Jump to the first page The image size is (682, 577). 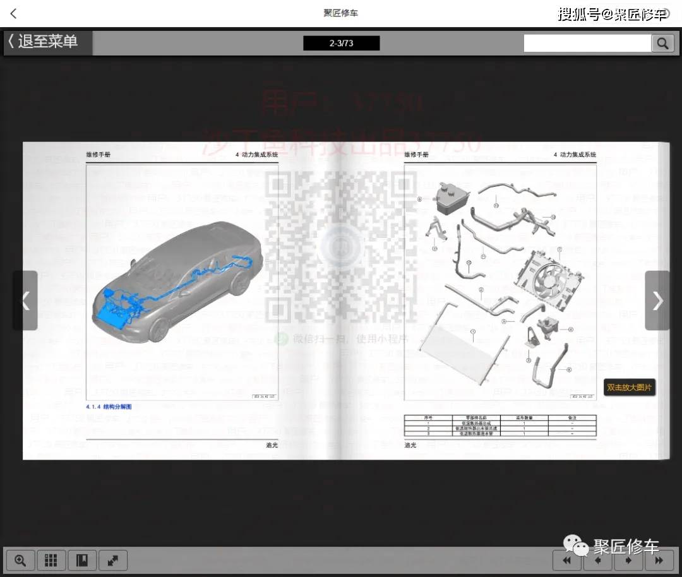pos(567,561)
